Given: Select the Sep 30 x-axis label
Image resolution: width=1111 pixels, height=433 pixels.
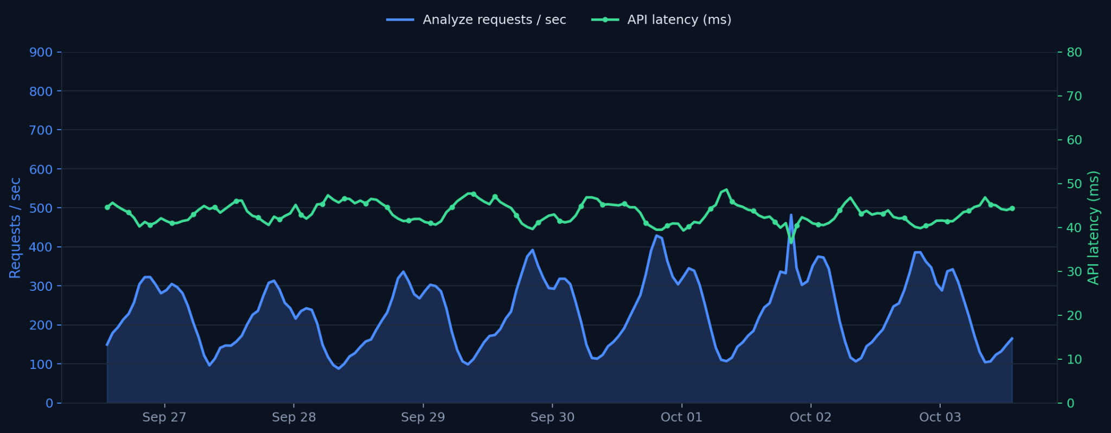Looking at the screenshot, I should [552, 417].
